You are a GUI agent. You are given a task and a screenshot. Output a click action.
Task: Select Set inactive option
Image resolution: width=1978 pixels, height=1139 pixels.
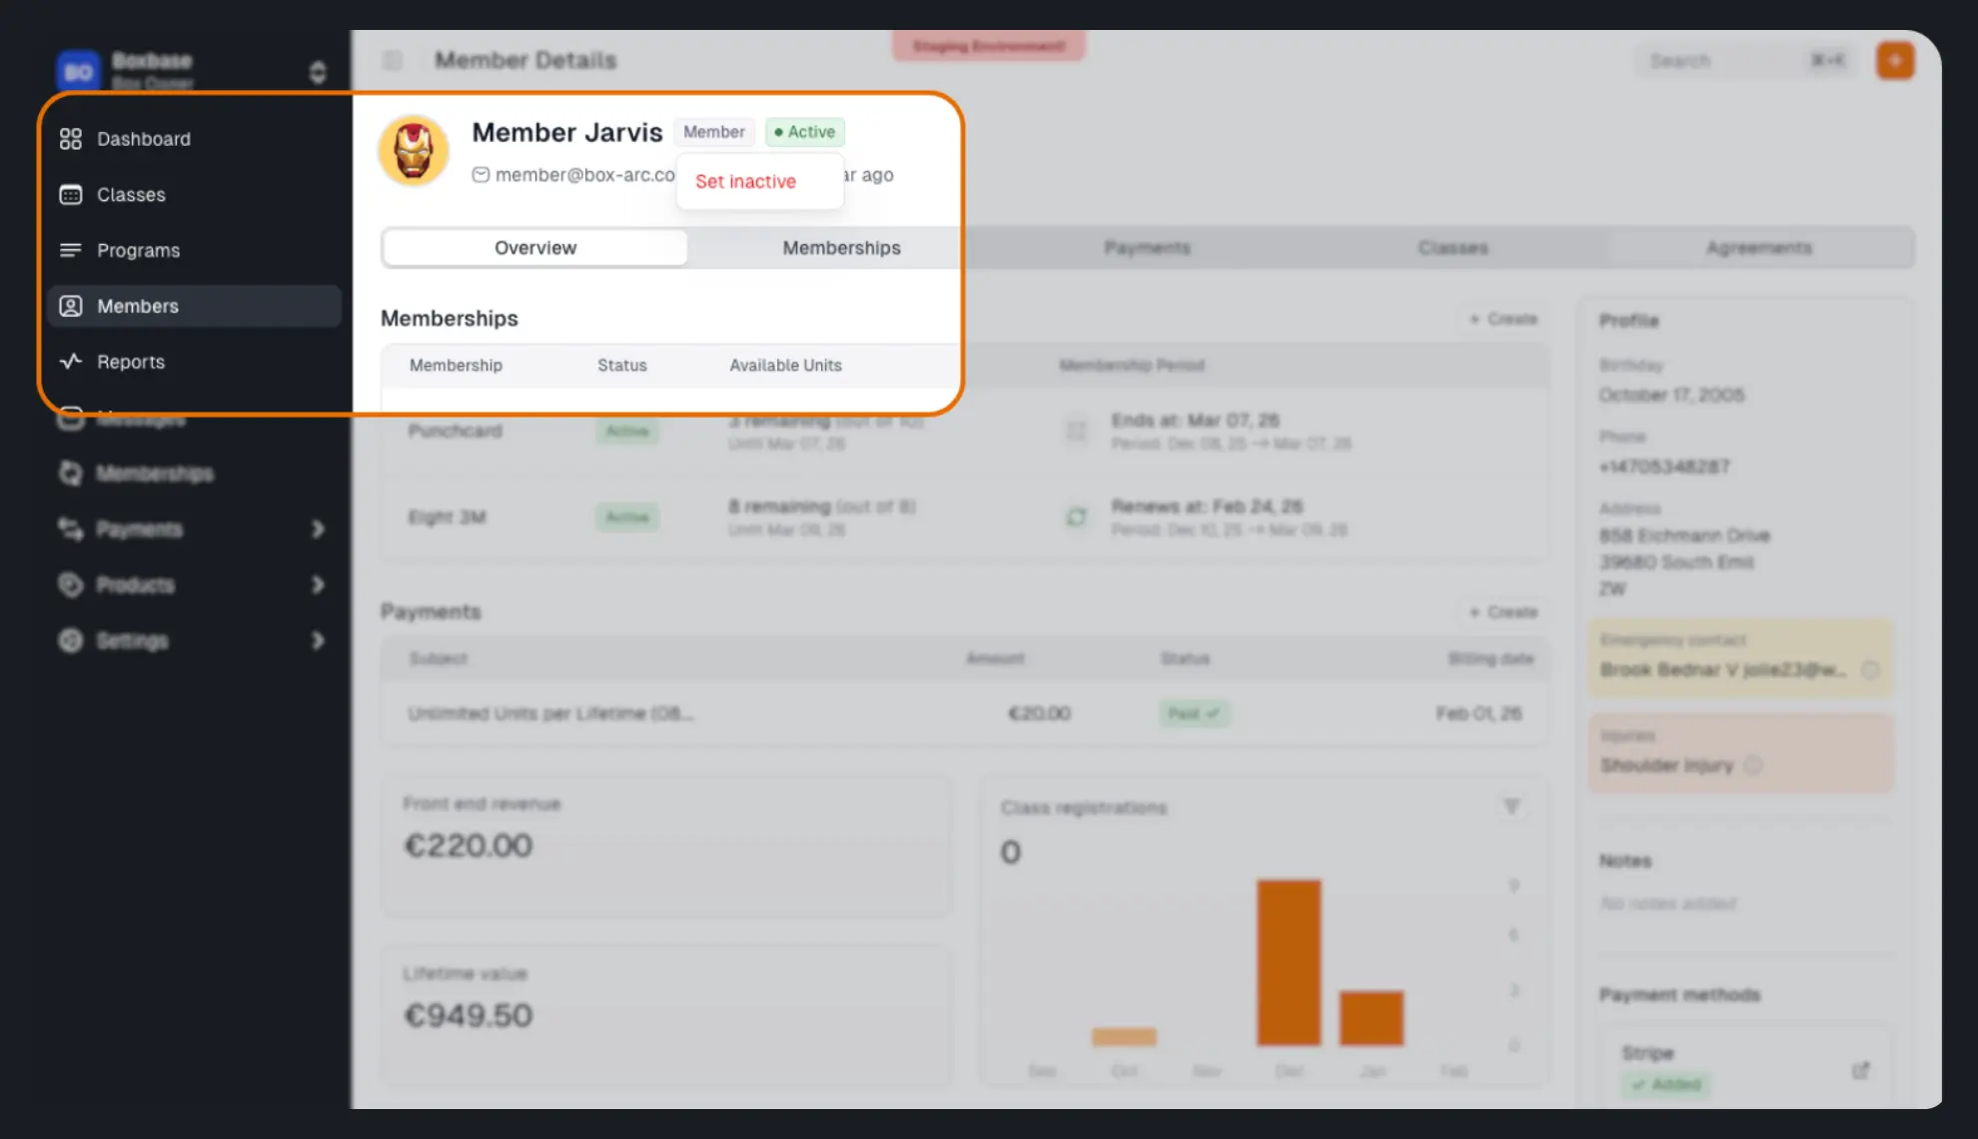pyautogui.click(x=746, y=182)
